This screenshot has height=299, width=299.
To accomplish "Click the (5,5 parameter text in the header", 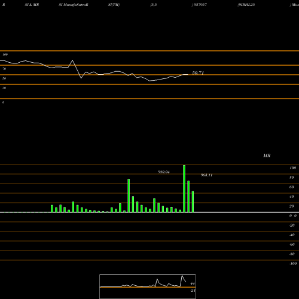I will pyautogui.click(x=154, y=5).
